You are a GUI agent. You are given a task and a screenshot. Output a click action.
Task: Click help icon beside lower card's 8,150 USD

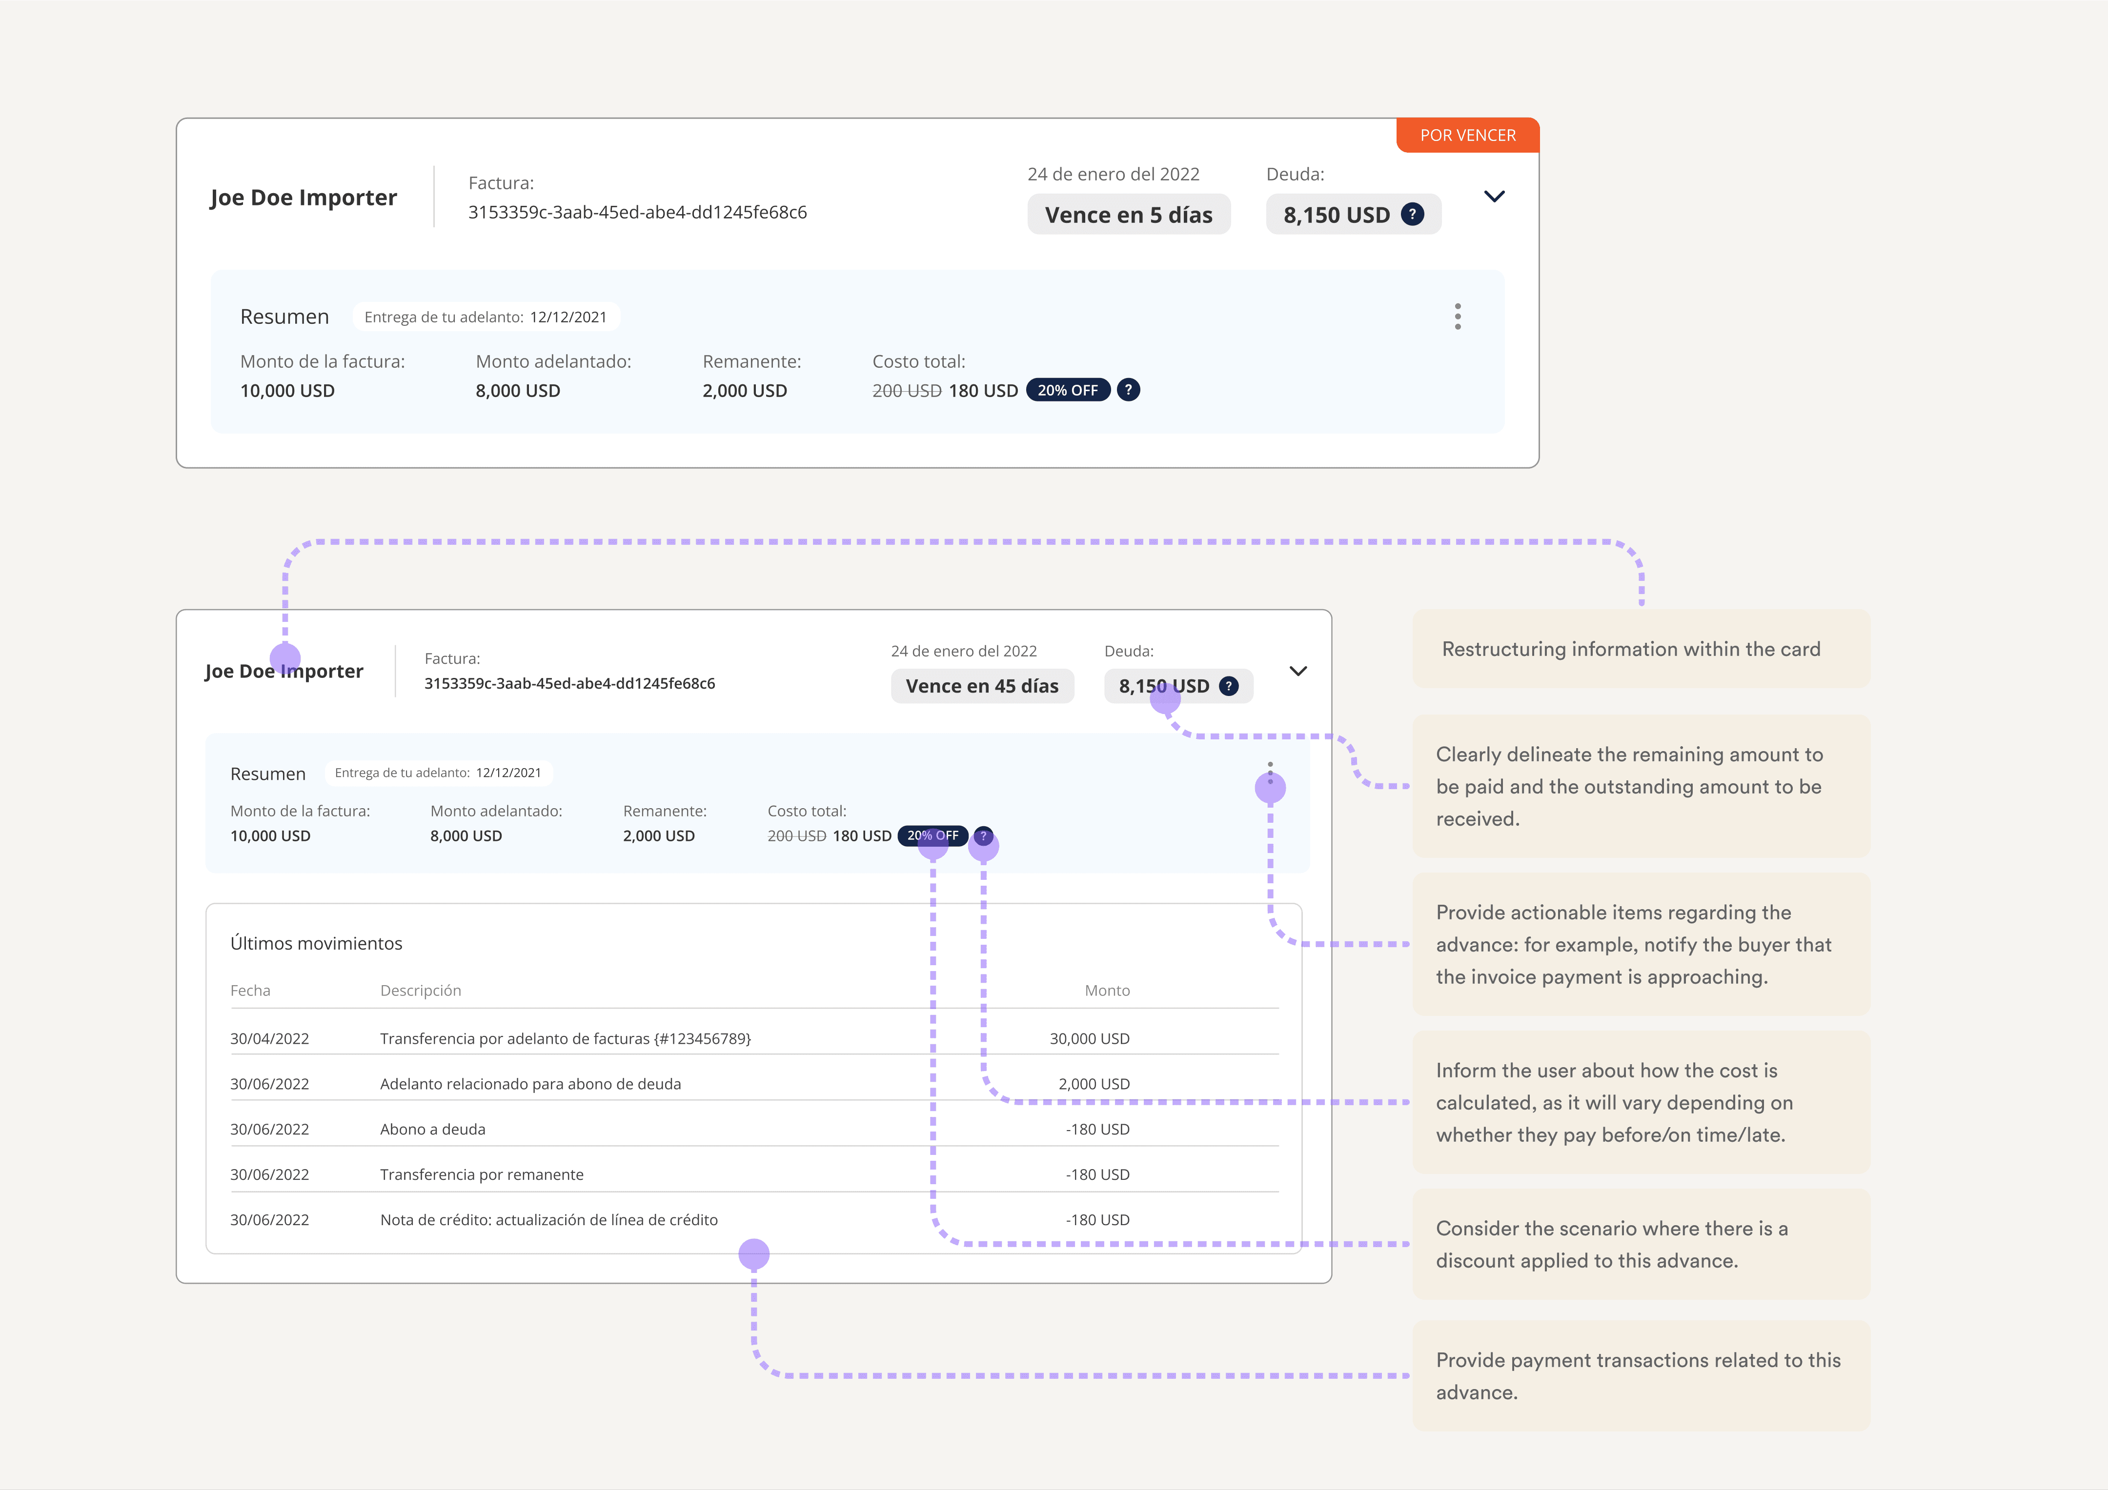click(1228, 686)
